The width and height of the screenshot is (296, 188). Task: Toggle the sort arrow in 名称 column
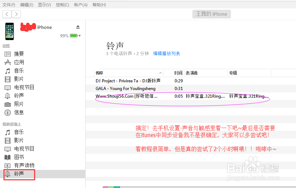[x=160, y=73]
